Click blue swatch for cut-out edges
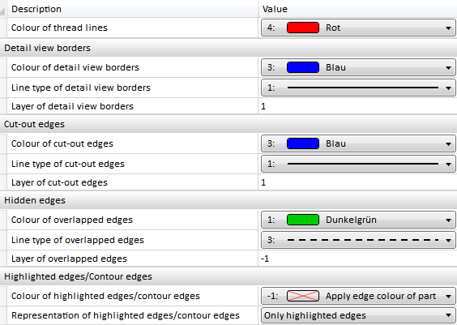Screen dimensions: 457x325 tap(303, 143)
